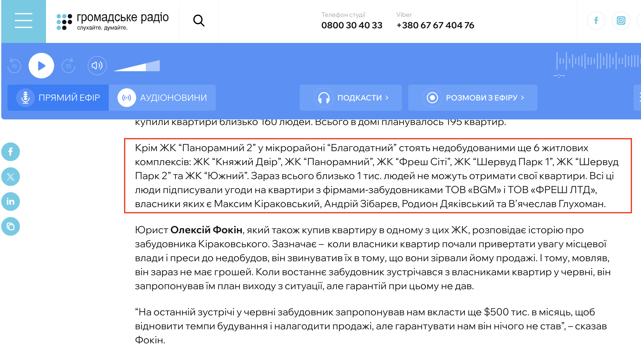Click the "Viber" label
The height and width of the screenshot is (357, 641).
click(x=404, y=15)
